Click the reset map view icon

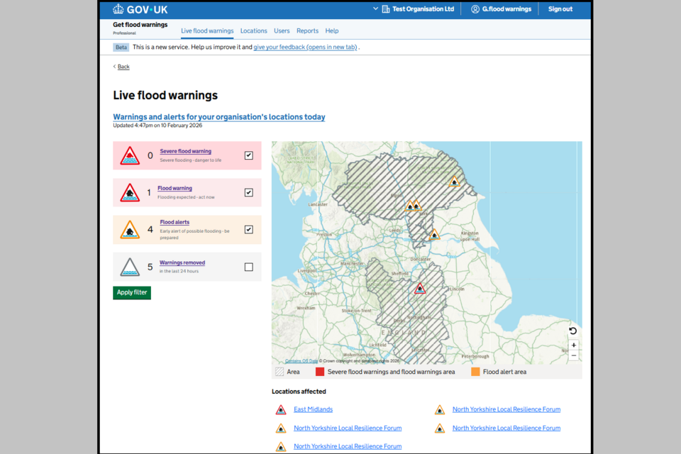pyautogui.click(x=573, y=331)
